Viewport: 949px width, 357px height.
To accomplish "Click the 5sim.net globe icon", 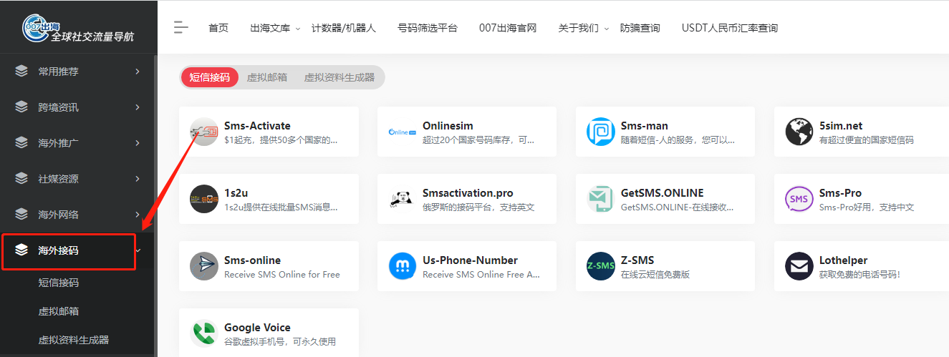I will (x=799, y=132).
